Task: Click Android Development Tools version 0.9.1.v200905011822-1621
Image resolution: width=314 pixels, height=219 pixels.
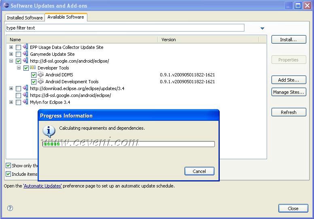Action: [x=187, y=82]
